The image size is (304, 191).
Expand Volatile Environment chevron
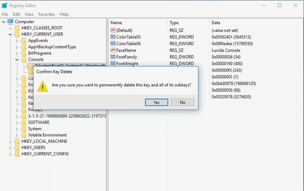(17, 135)
